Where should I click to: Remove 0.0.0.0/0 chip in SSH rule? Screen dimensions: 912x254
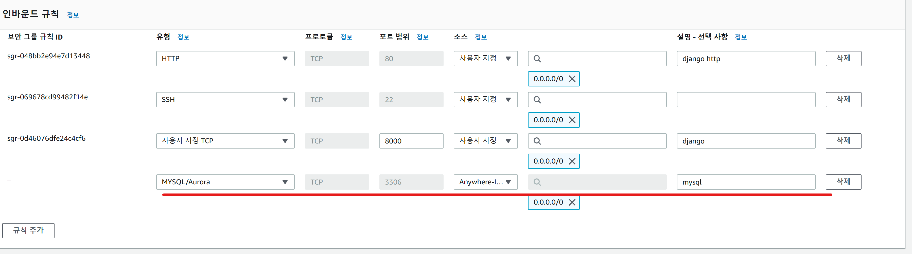572,120
